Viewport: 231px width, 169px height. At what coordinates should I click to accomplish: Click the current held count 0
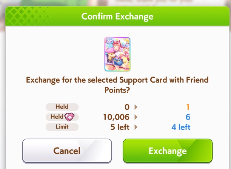click(127, 107)
